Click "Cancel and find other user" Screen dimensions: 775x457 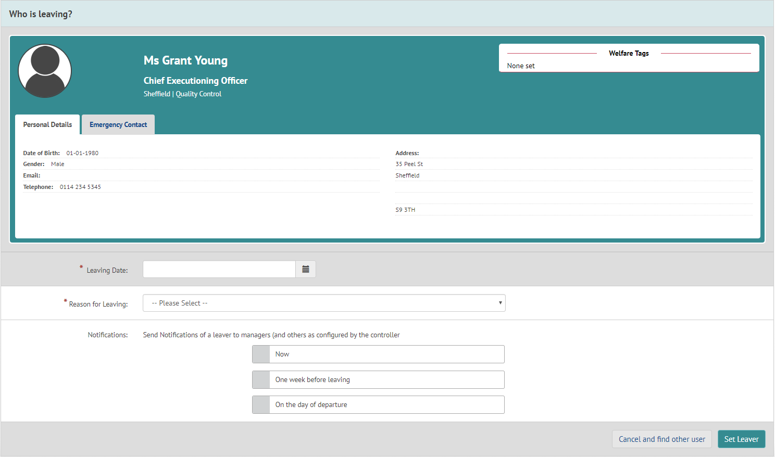[661, 439]
